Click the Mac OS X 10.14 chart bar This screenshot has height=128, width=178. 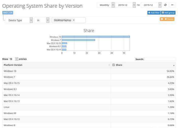64,50
